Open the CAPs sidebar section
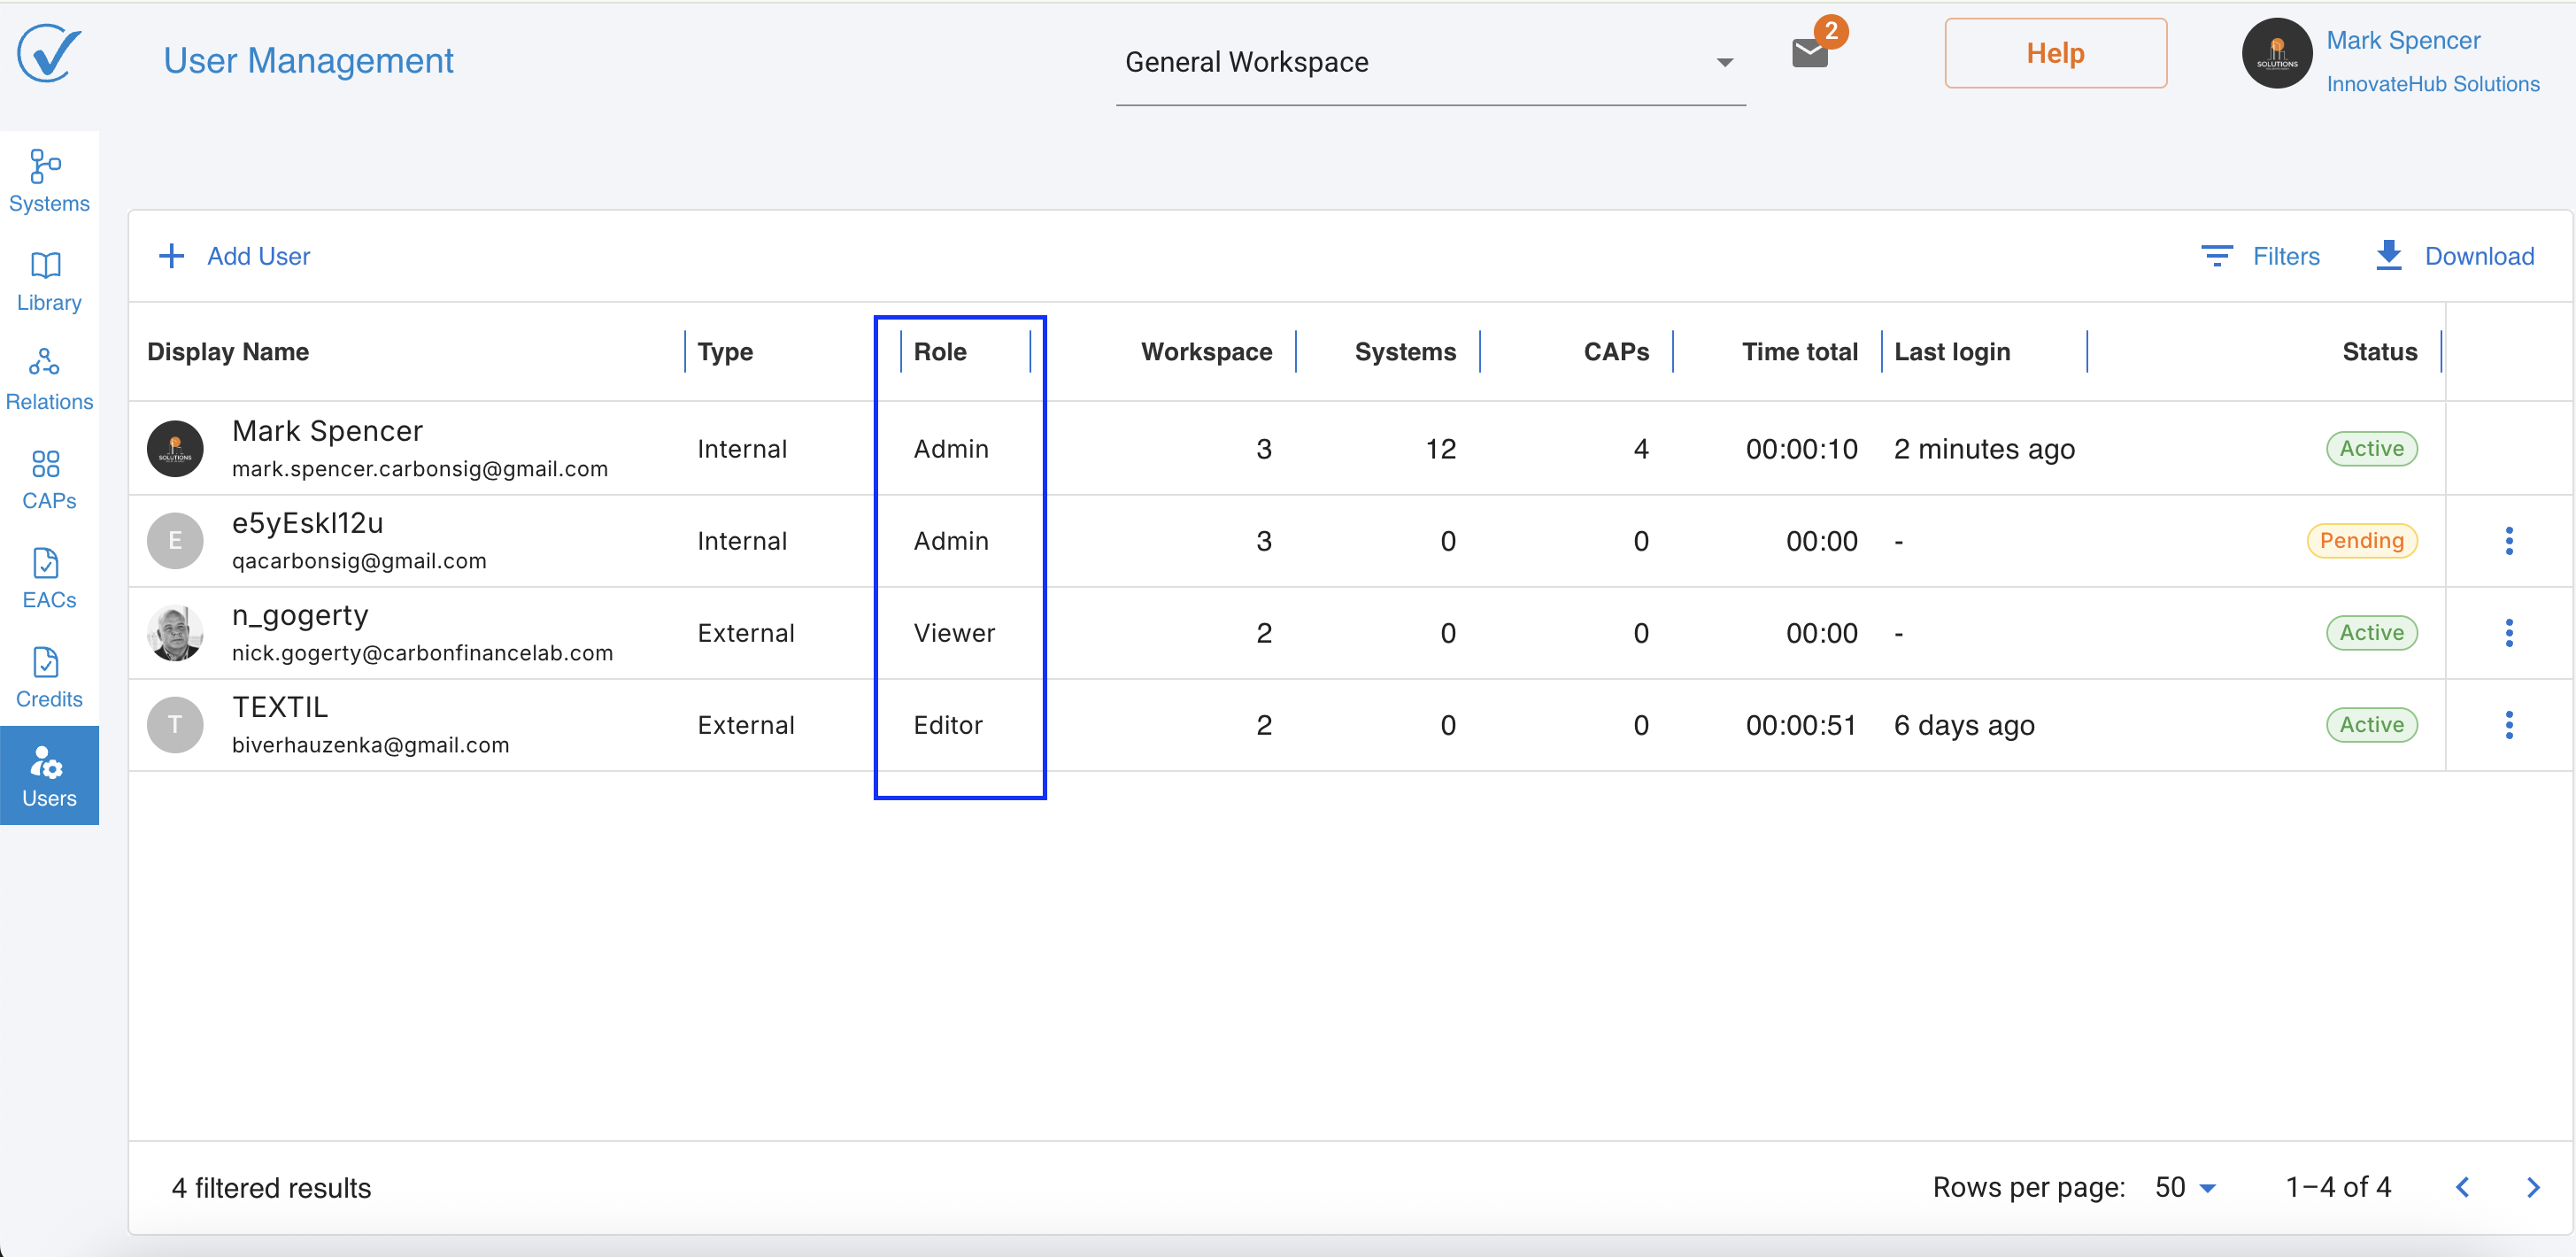Screen dimensions: 2576x1257 [48, 479]
